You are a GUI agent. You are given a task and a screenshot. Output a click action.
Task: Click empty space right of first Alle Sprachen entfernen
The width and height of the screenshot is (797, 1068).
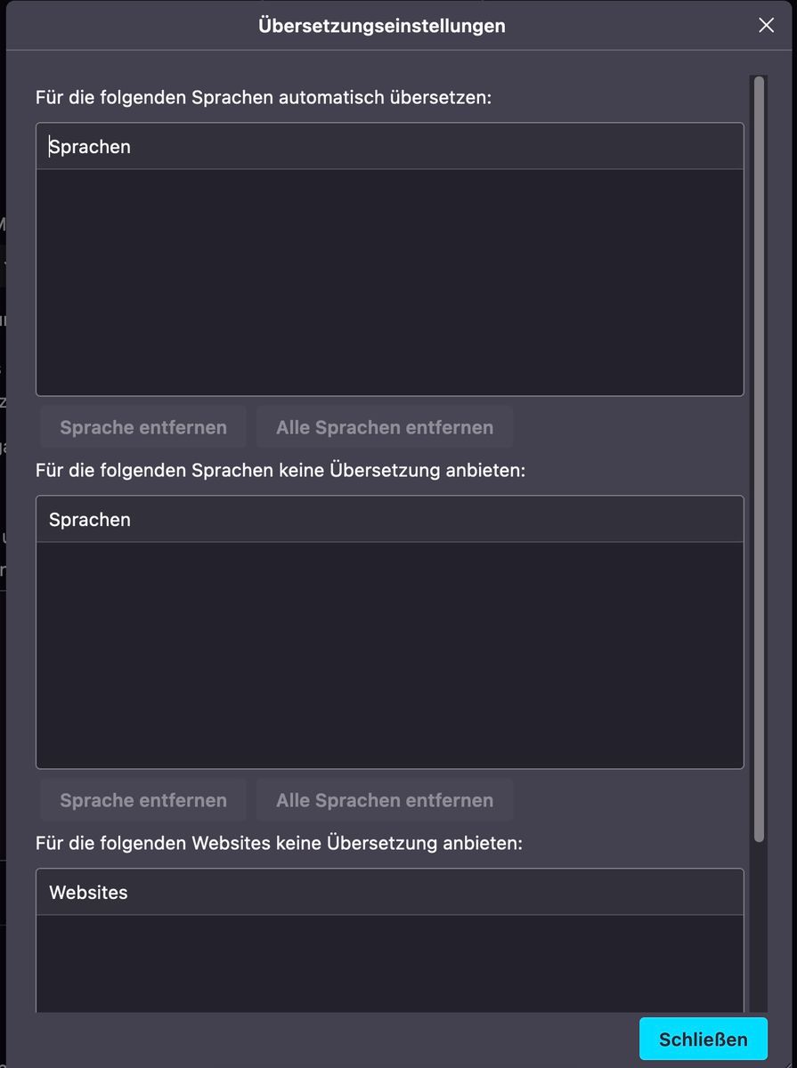click(x=623, y=427)
